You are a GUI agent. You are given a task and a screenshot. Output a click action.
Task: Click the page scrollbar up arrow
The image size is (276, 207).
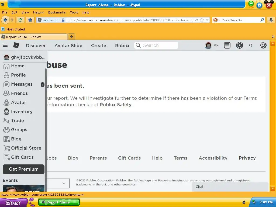[x=273, y=43]
